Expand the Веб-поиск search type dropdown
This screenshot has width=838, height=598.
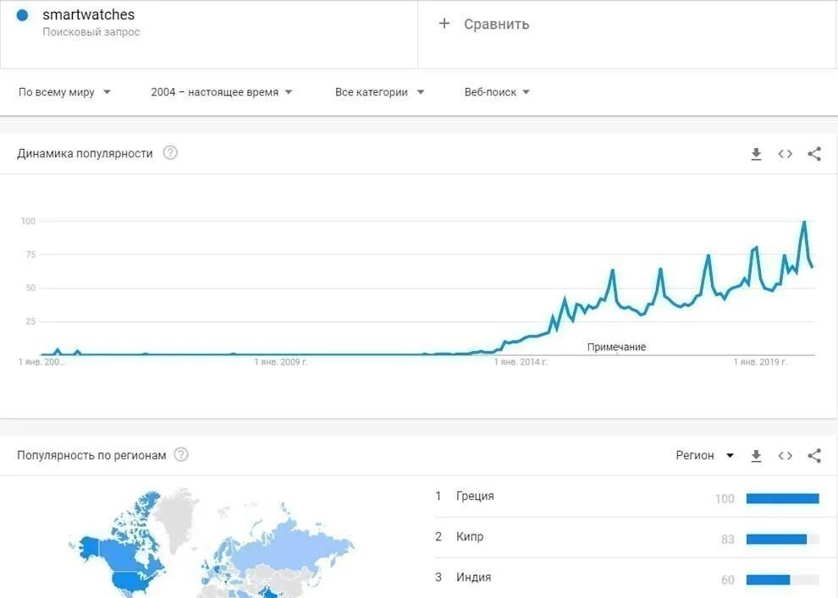click(x=497, y=92)
